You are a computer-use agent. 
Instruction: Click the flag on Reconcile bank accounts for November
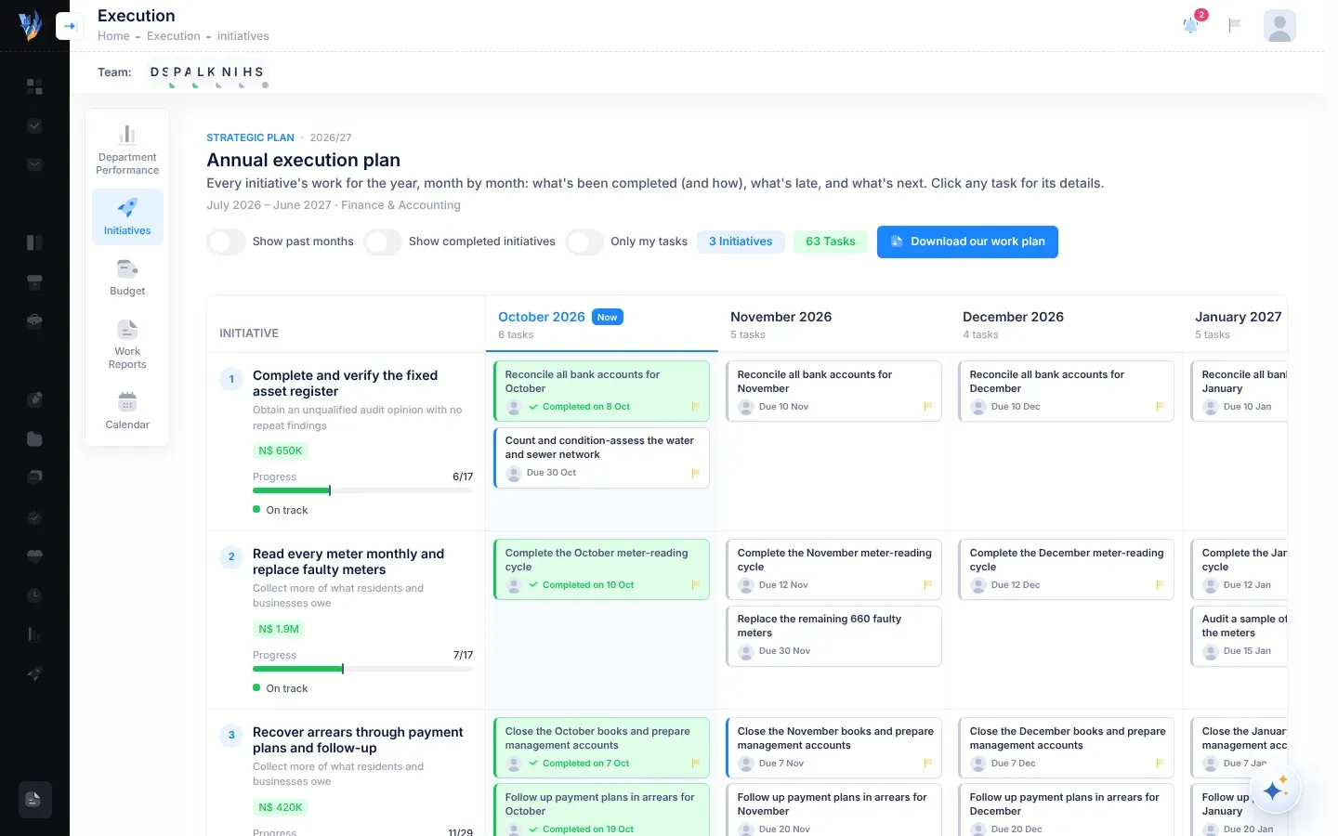927,407
